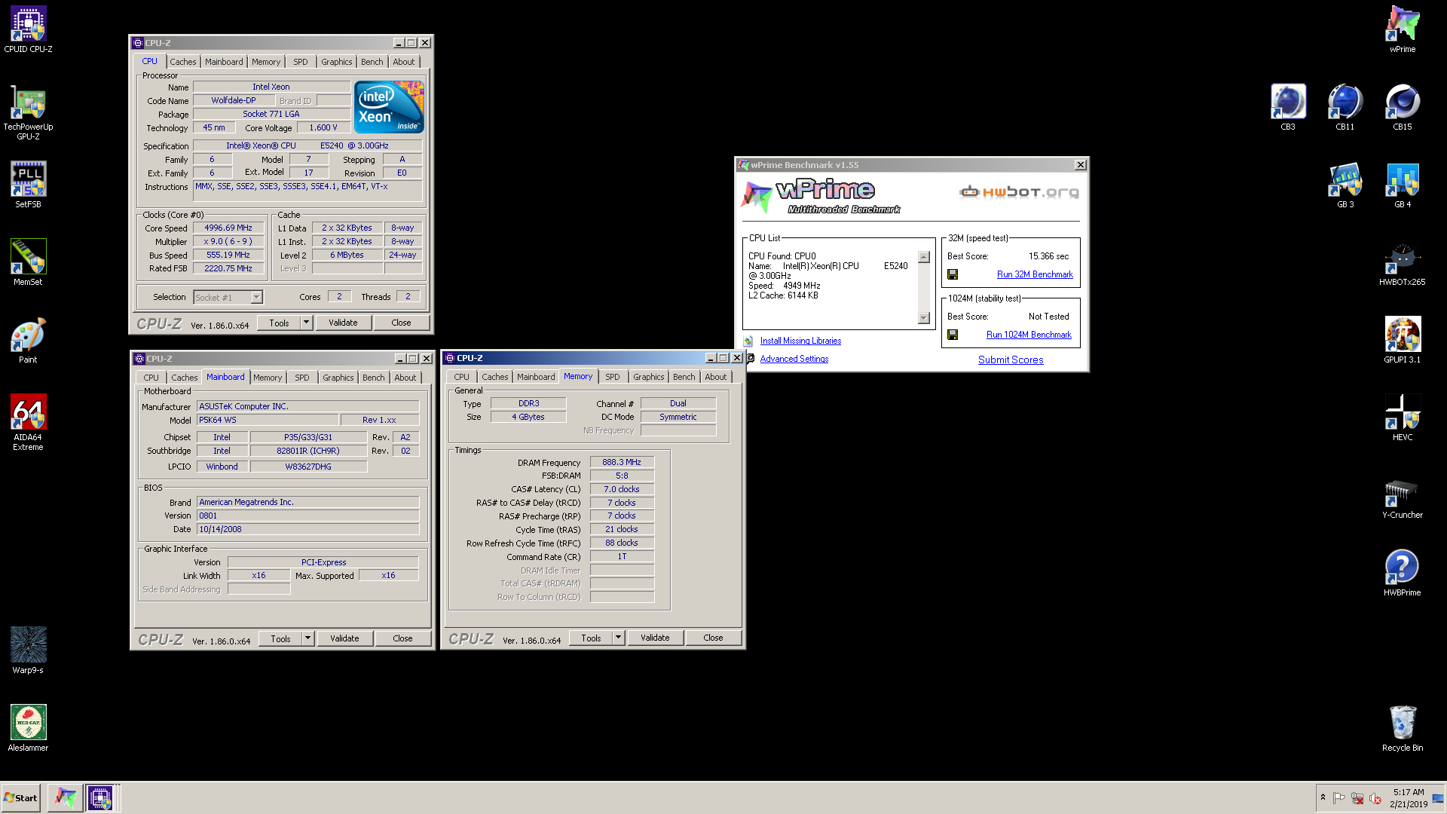1447x814 pixels.
Task: Click the Action Center flag tray icon
Action: coord(1339,798)
